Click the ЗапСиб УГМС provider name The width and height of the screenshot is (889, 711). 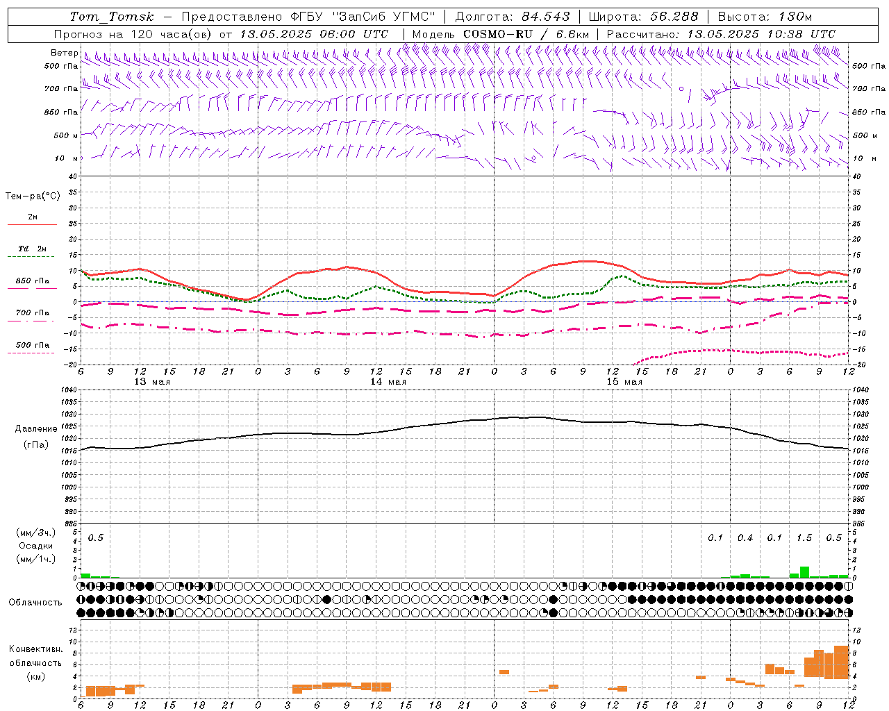pyautogui.click(x=384, y=17)
